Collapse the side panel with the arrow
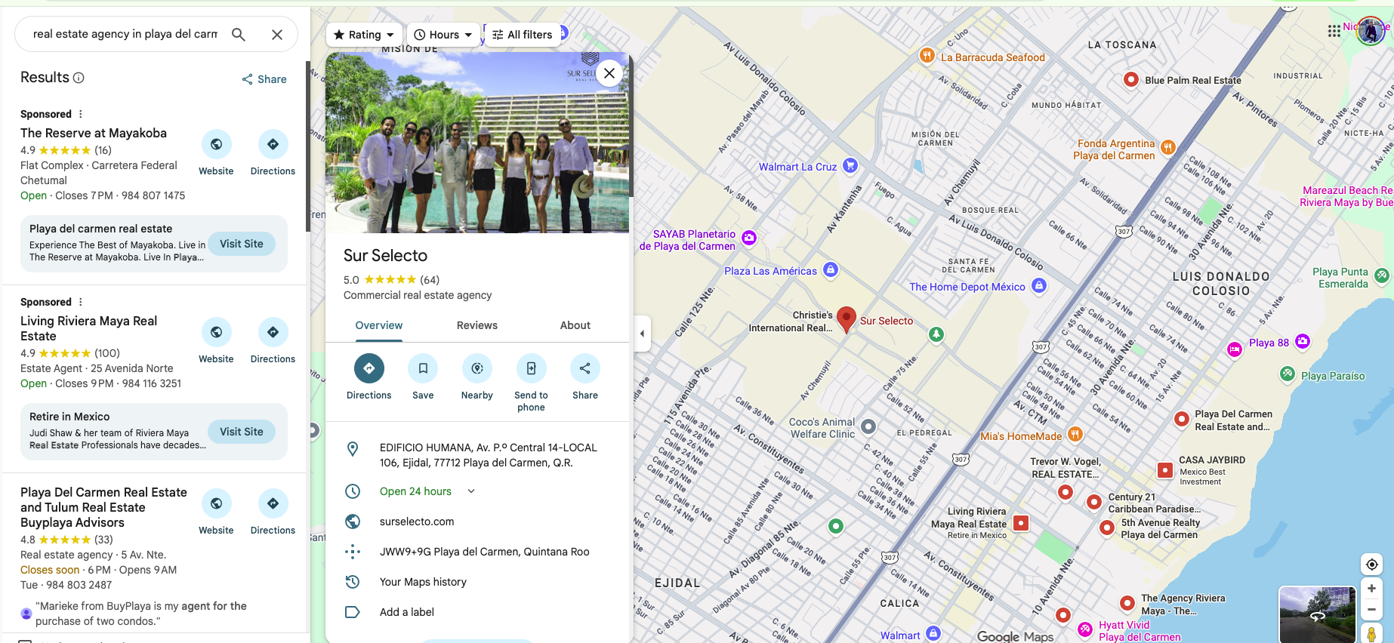 pyautogui.click(x=643, y=334)
